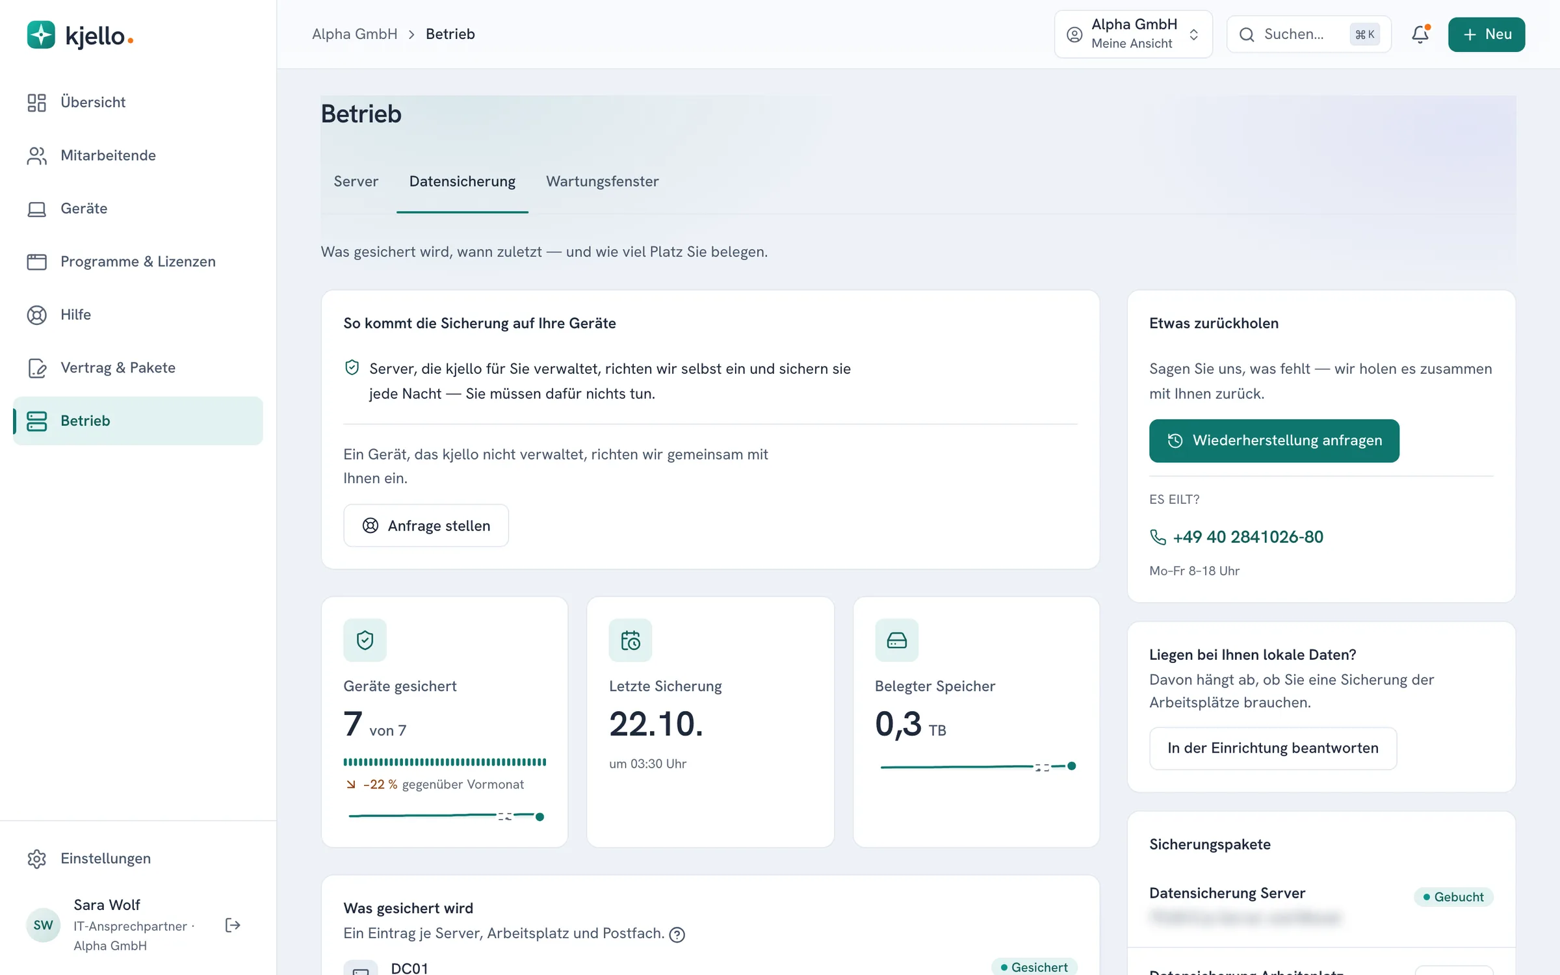The width and height of the screenshot is (1560, 975).
Task: Select the Datensicherung tab
Action: (462, 181)
